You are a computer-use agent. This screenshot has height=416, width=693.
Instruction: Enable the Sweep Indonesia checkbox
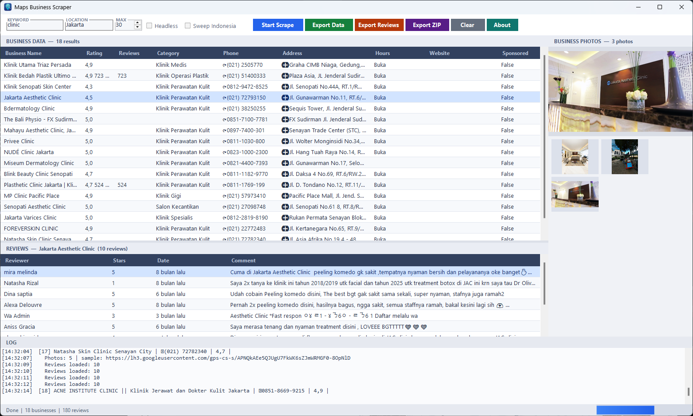click(x=188, y=26)
